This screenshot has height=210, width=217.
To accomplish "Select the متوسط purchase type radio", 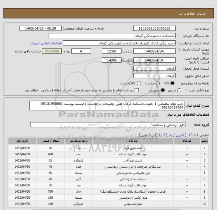I will tap(162, 90).
